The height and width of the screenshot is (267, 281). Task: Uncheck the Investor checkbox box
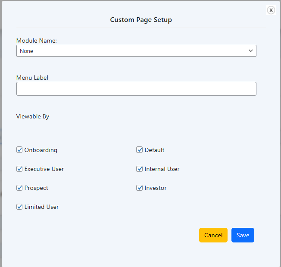tap(140, 188)
